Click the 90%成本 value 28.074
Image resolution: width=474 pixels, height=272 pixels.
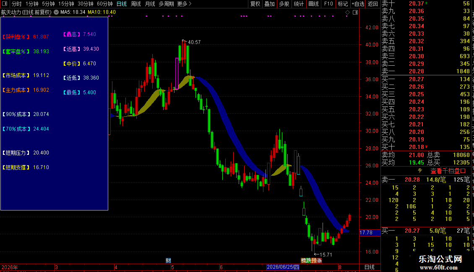tap(41, 114)
